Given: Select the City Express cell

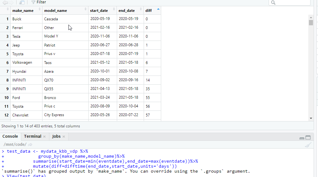Looking at the screenshot, I should [x=65, y=115].
